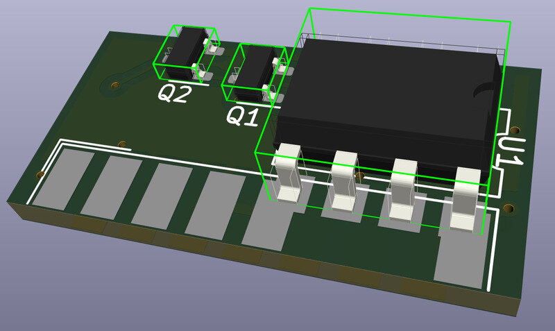
Task: Click the Q1 silkscreen label
Action: (x=243, y=116)
